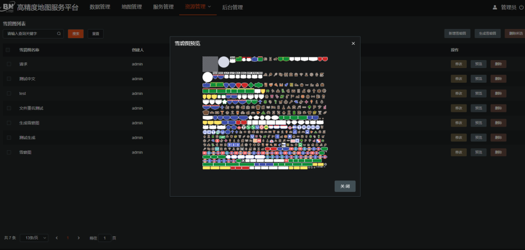Switch to 地图管理 menu item
Viewport: 525px width, 250px height.
(x=132, y=7)
